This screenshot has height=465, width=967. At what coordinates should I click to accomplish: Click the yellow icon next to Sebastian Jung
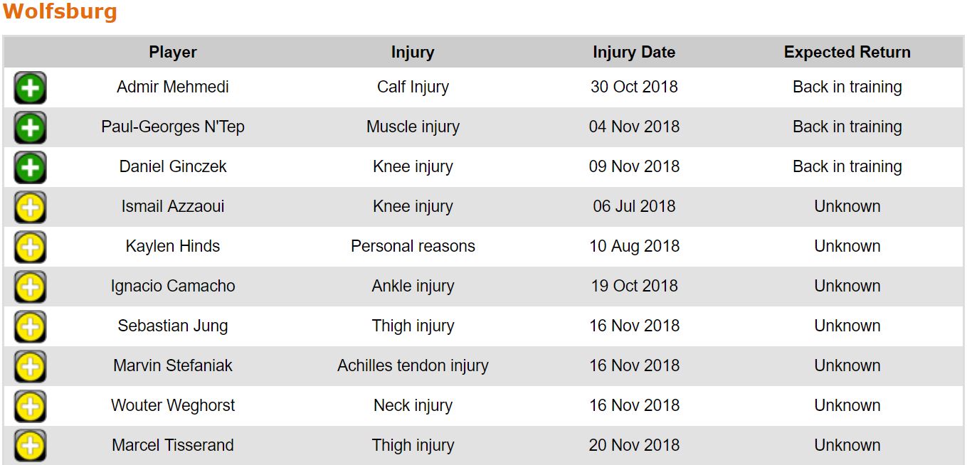[30, 327]
